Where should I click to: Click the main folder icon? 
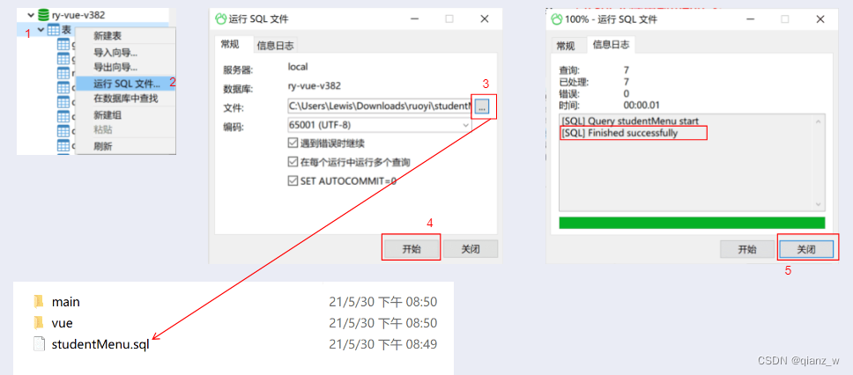pyautogui.click(x=39, y=301)
